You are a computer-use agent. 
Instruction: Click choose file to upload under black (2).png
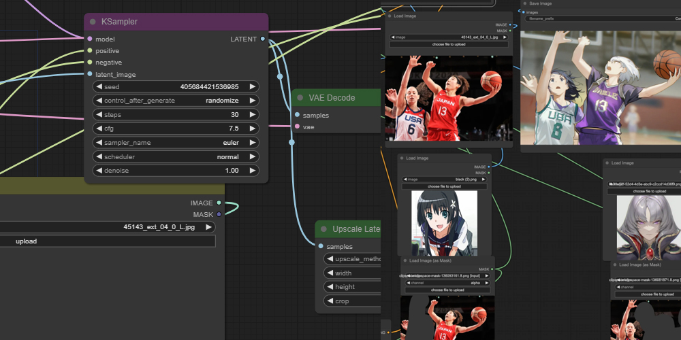pos(444,186)
